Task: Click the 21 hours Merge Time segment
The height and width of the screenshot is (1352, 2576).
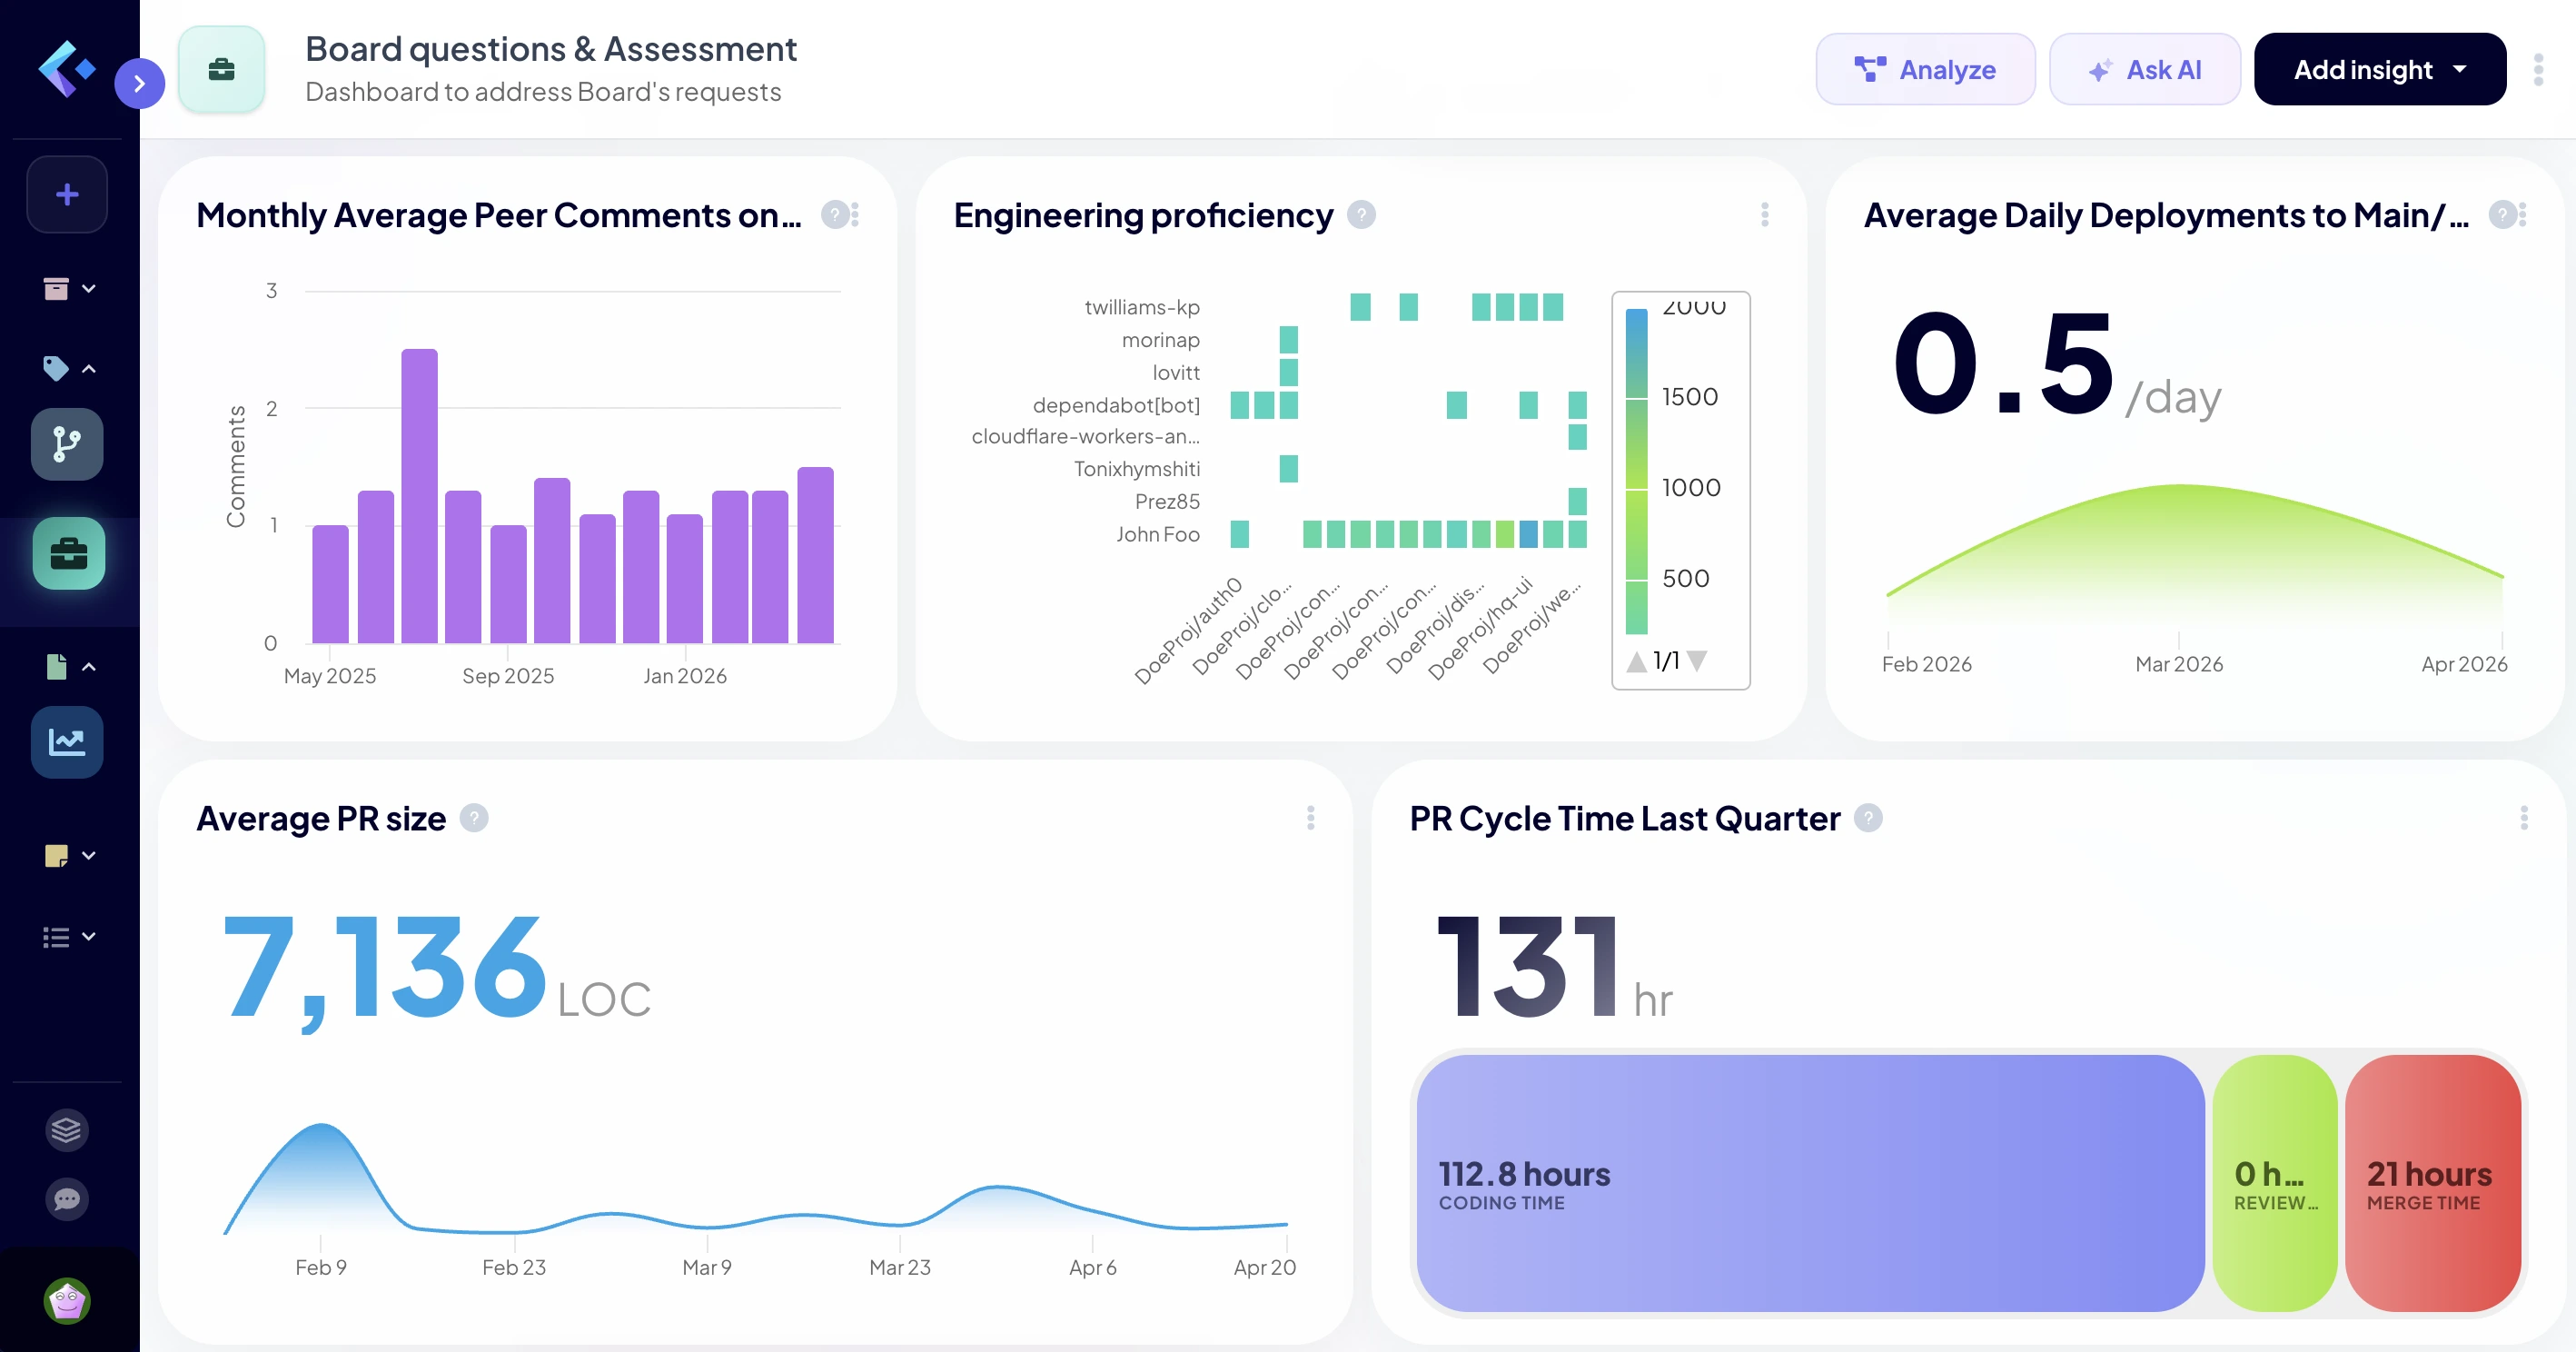Action: tap(2433, 1183)
